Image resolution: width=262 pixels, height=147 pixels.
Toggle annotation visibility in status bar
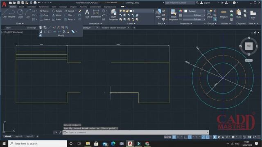click(x=215, y=137)
